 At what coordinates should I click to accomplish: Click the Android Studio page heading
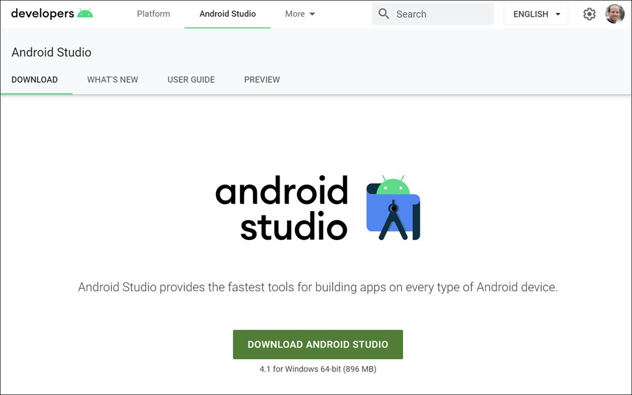coord(52,52)
